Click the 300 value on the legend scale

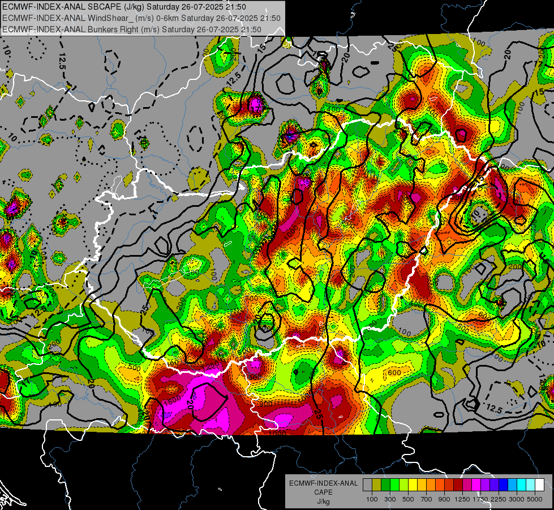point(390,499)
